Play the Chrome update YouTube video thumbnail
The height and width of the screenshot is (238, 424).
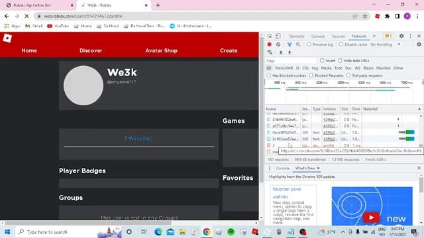(x=372, y=206)
